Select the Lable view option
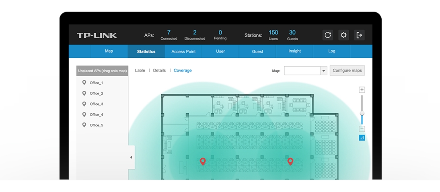 click(140, 70)
